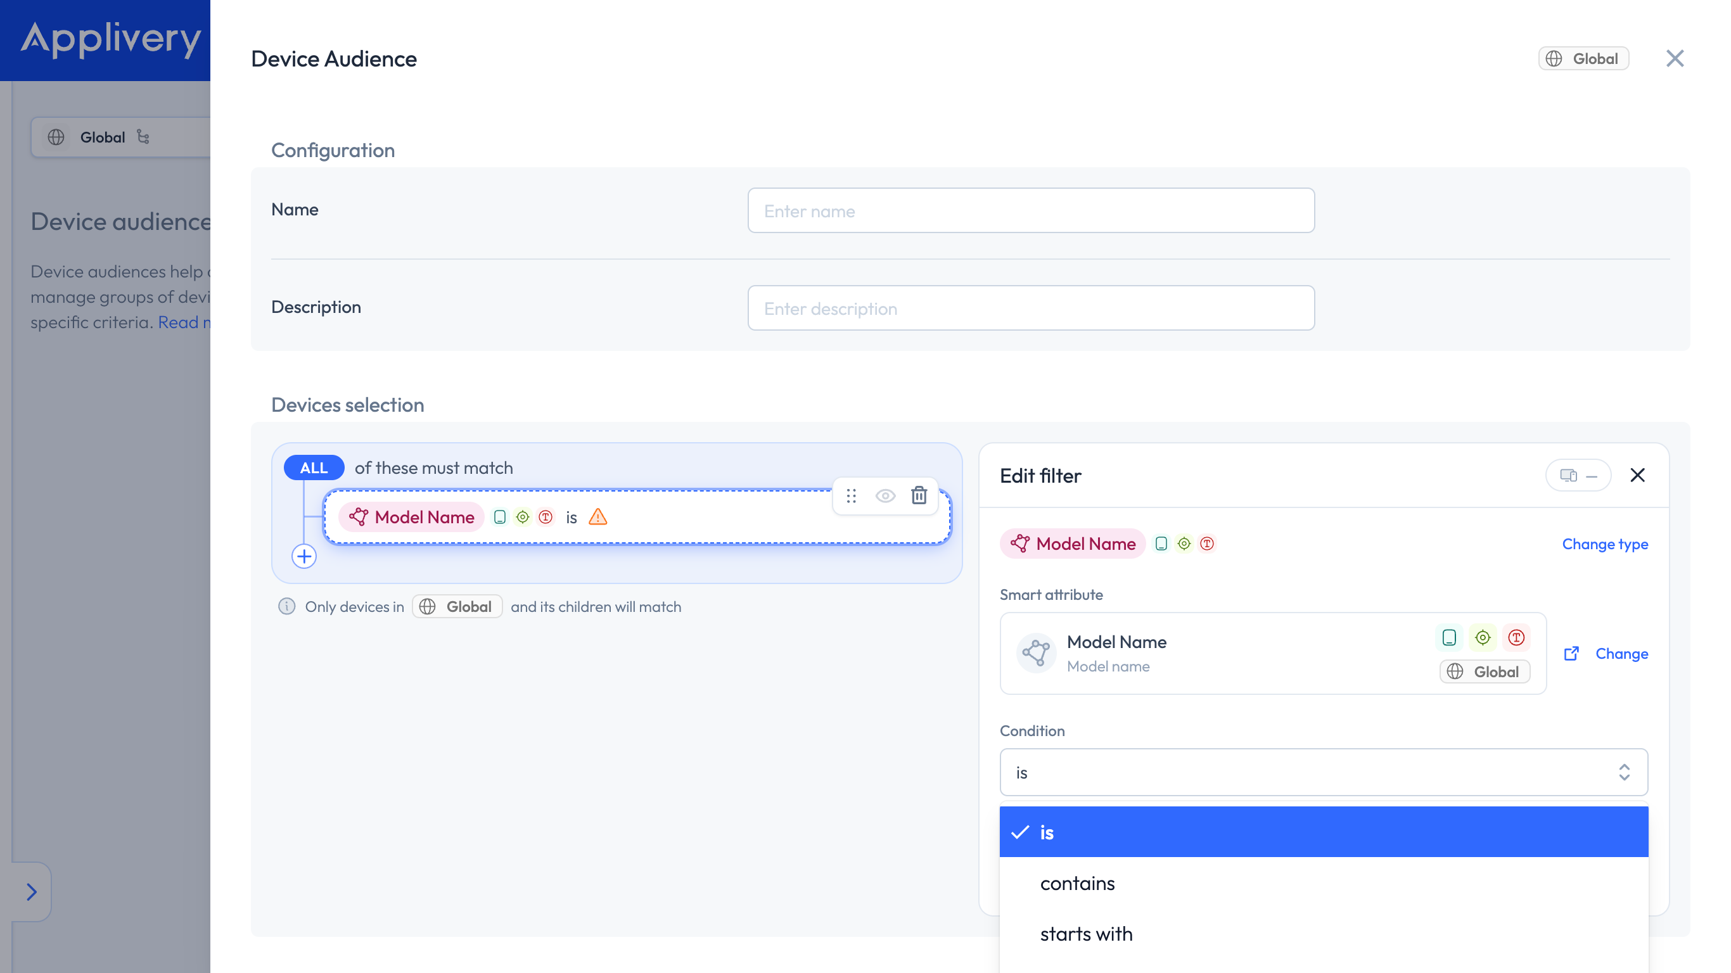Click the Global badge in smart attribute card
This screenshot has height=973, width=1731.
coord(1485,671)
